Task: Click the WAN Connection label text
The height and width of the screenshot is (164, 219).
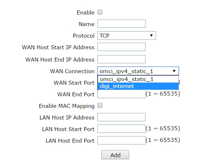Action: 72,71
